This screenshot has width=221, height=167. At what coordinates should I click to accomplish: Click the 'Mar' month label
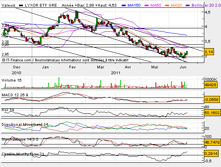[x=100, y=67]
